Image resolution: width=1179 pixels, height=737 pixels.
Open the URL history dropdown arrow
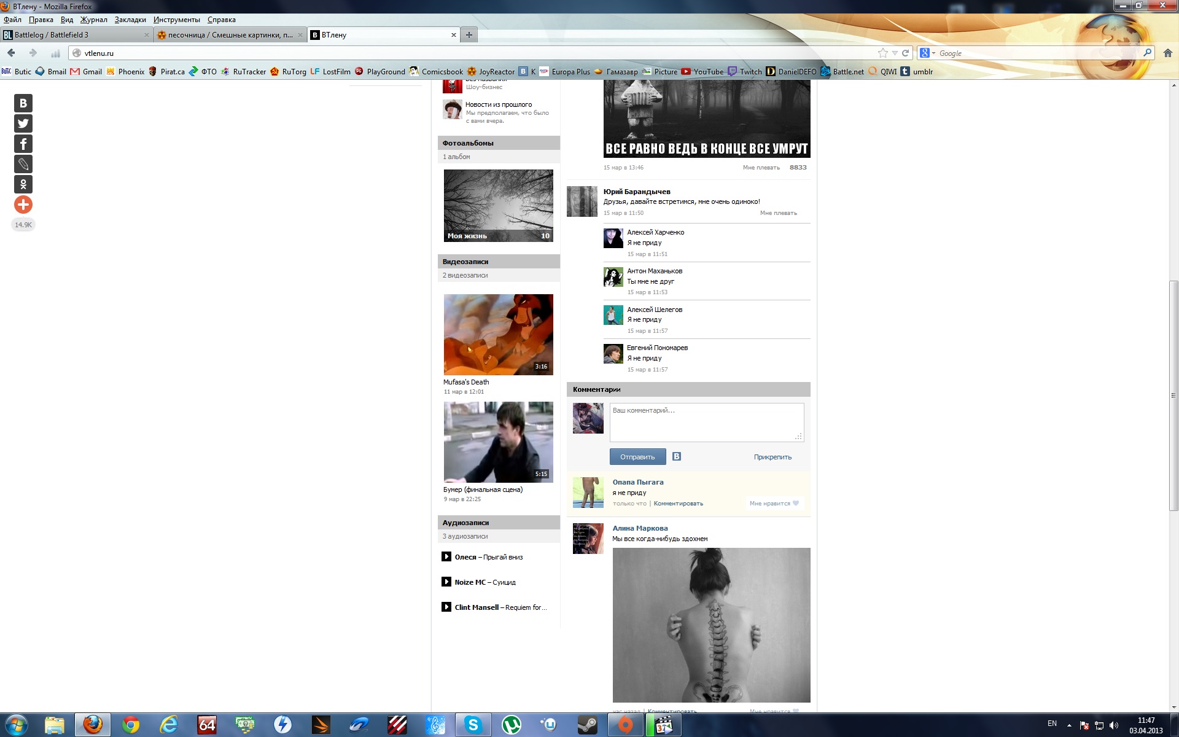895,53
